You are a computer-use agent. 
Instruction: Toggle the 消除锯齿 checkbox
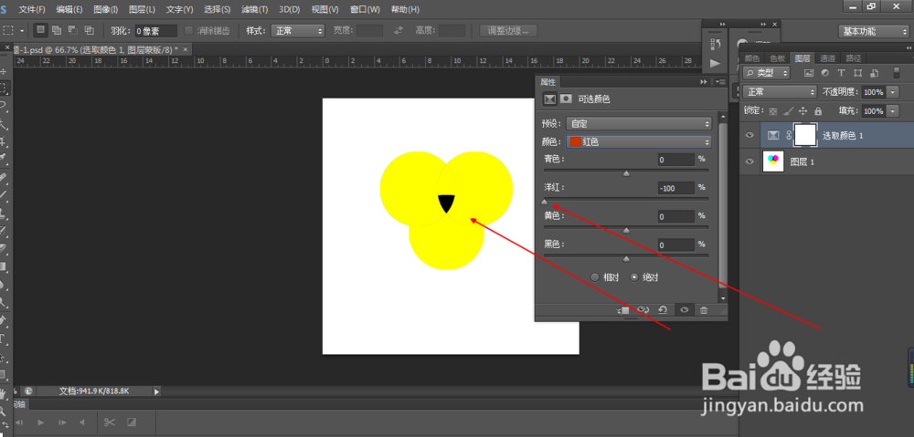tap(188, 30)
